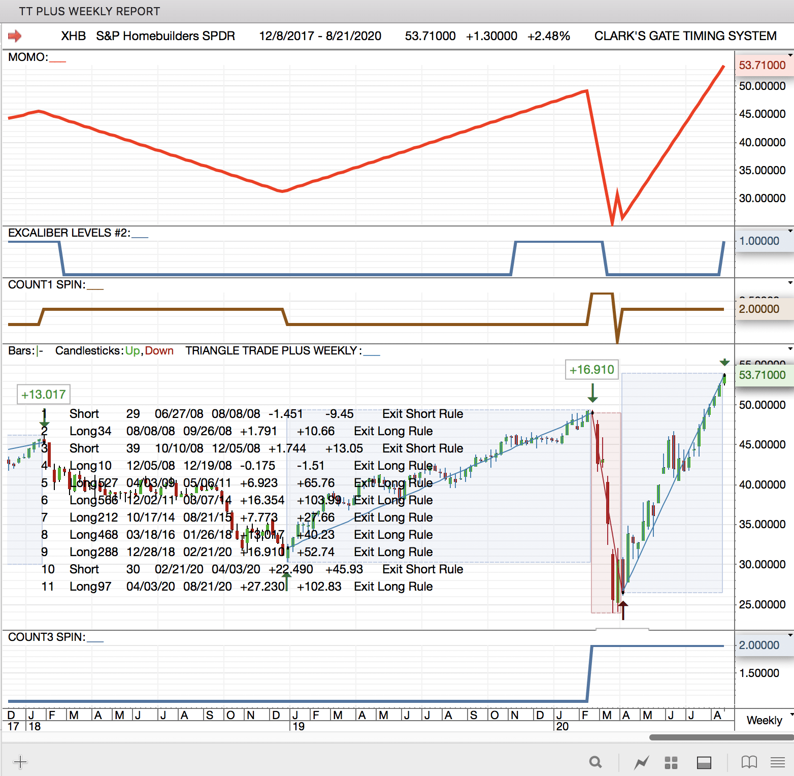Viewport: 794px width, 776px height.
Task: Open the magnifying glass search tool
Action: click(595, 762)
